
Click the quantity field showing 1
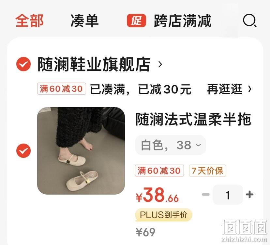point(228,195)
